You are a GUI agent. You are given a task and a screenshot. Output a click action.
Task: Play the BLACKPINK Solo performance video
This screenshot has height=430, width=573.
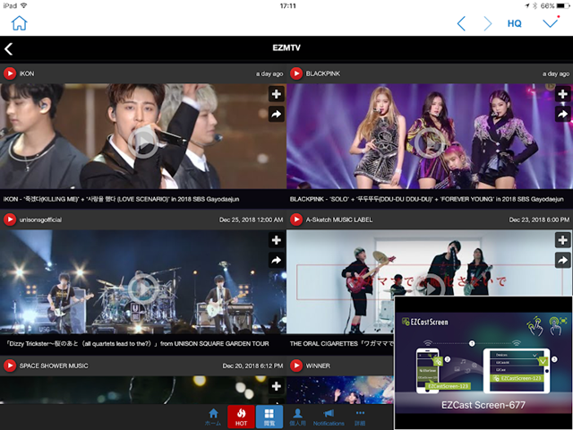[430, 142]
